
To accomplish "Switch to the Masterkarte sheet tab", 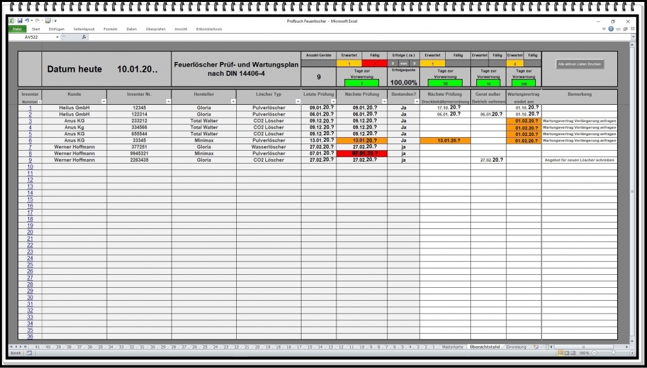I will (452, 347).
